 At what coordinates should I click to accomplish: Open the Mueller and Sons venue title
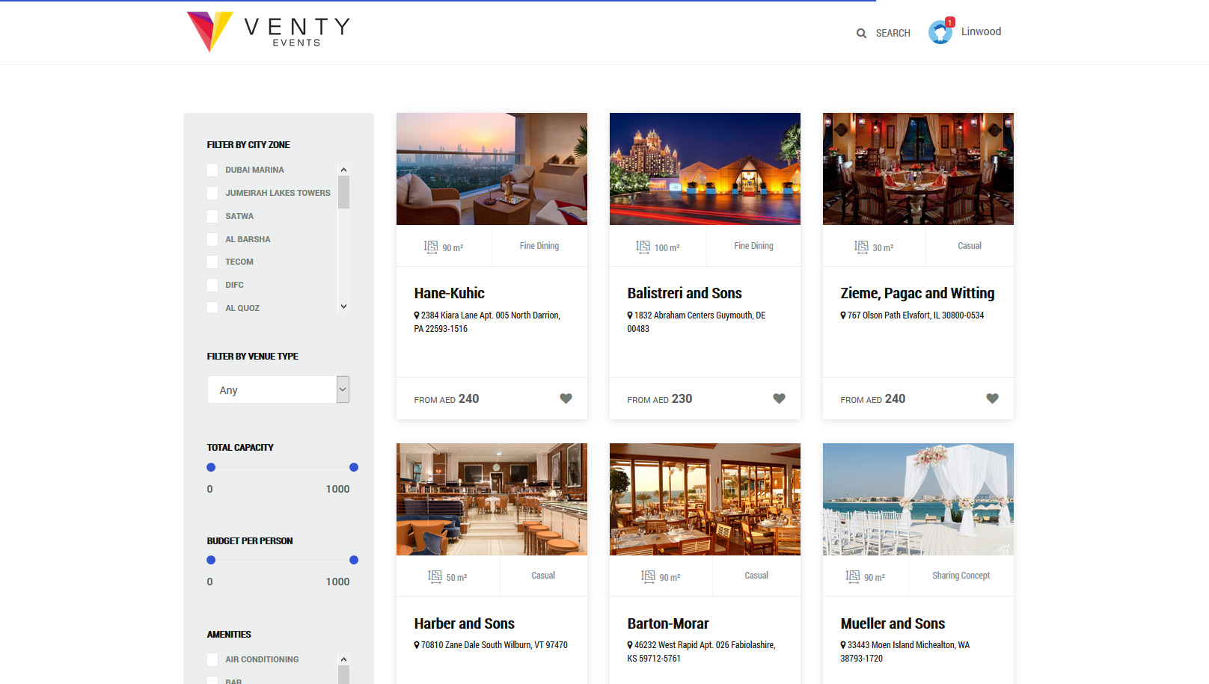(x=892, y=623)
